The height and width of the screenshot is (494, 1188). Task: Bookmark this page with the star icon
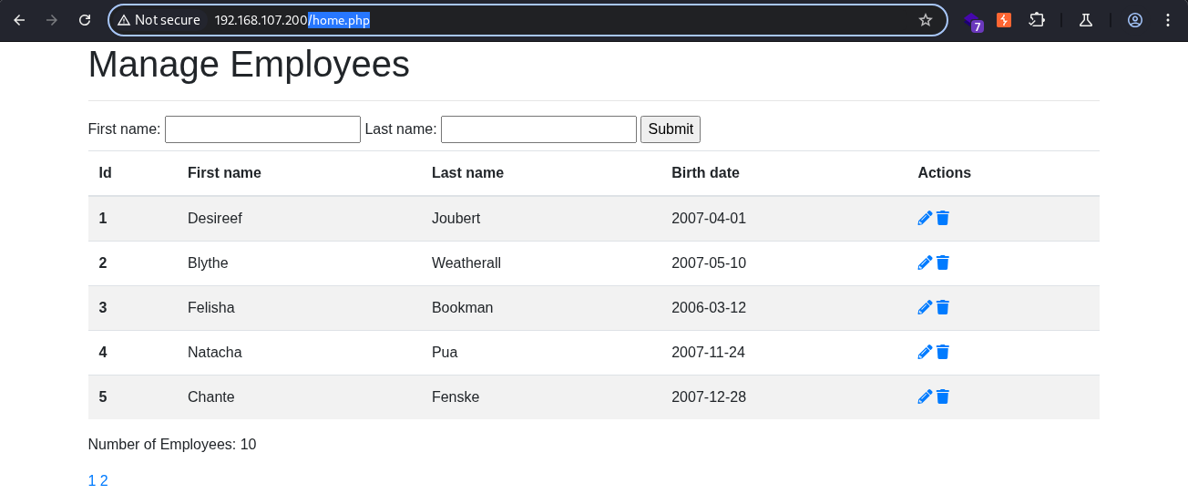[926, 20]
